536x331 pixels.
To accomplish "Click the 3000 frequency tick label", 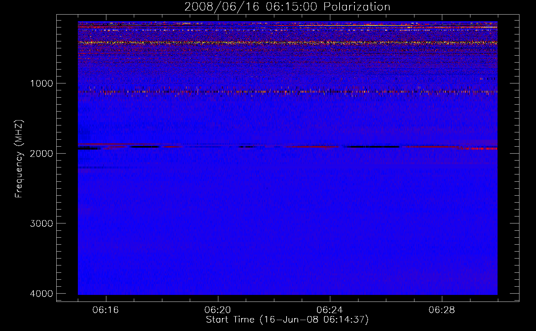I will [41, 223].
